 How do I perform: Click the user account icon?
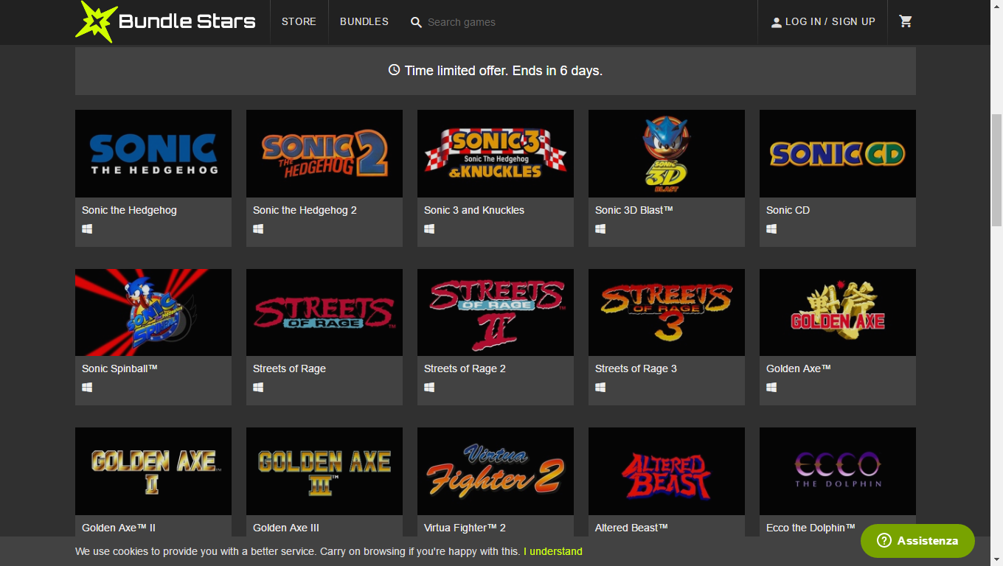(776, 22)
